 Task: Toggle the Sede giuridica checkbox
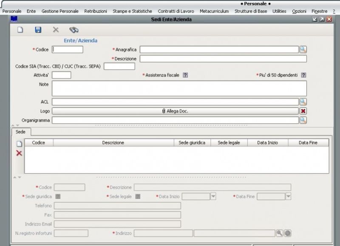[58, 196]
